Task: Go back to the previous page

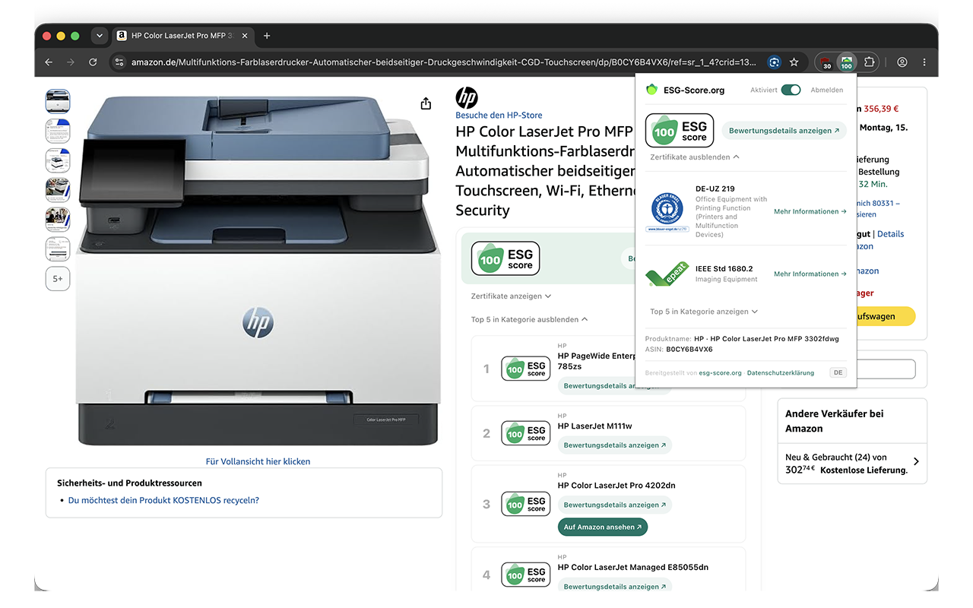Action: click(49, 62)
